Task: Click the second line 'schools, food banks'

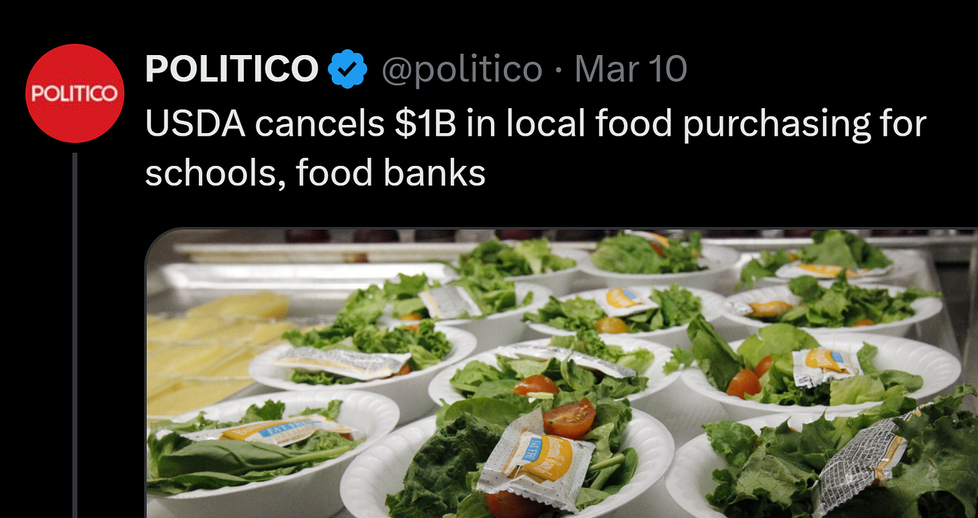Action: click(x=315, y=173)
